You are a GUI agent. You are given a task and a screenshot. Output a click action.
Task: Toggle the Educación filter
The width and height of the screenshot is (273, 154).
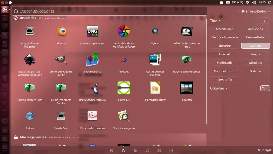[224, 46]
